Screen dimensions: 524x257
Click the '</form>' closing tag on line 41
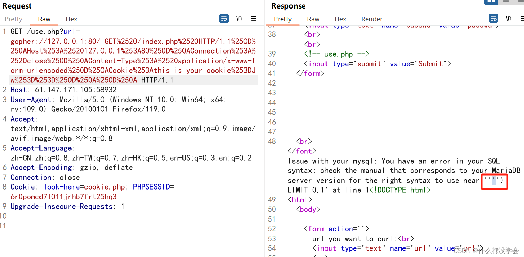[x=310, y=73]
